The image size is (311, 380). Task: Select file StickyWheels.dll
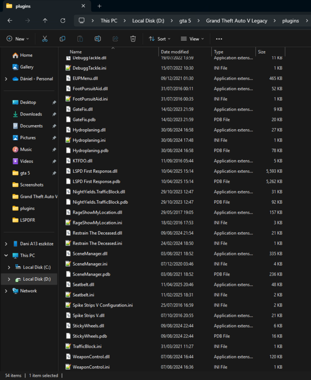pyautogui.click(x=89, y=326)
